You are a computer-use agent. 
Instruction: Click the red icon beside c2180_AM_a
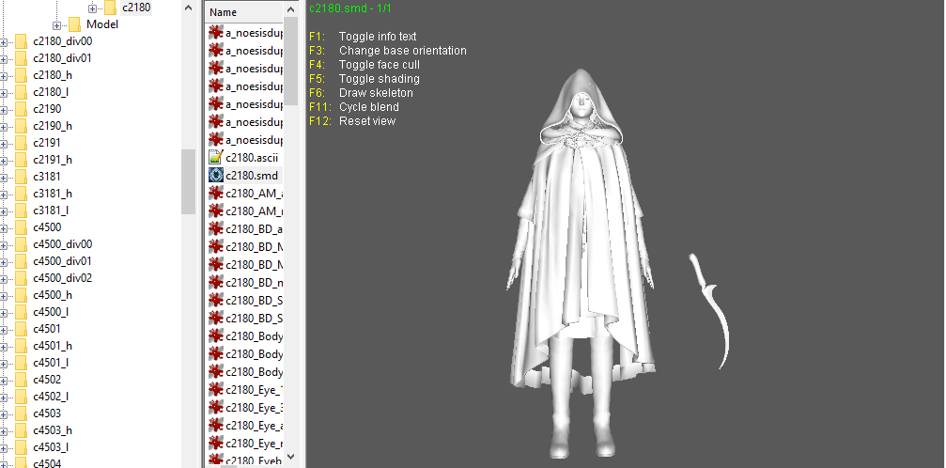click(216, 194)
